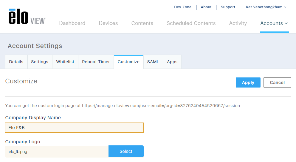Open Scheduled Contents in navigation
296x162 pixels.
(191, 23)
